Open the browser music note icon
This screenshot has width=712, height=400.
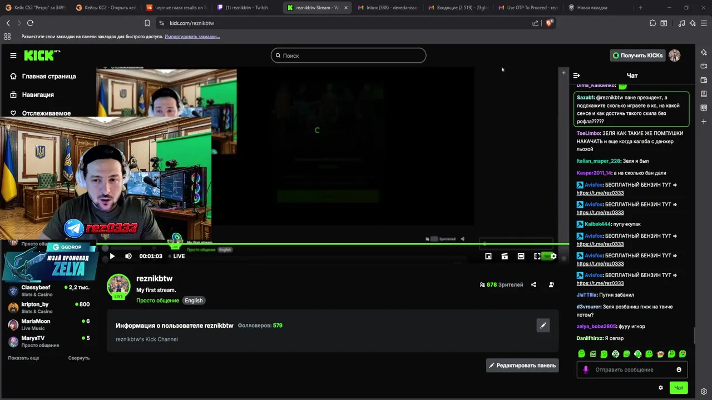pos(681,23)
